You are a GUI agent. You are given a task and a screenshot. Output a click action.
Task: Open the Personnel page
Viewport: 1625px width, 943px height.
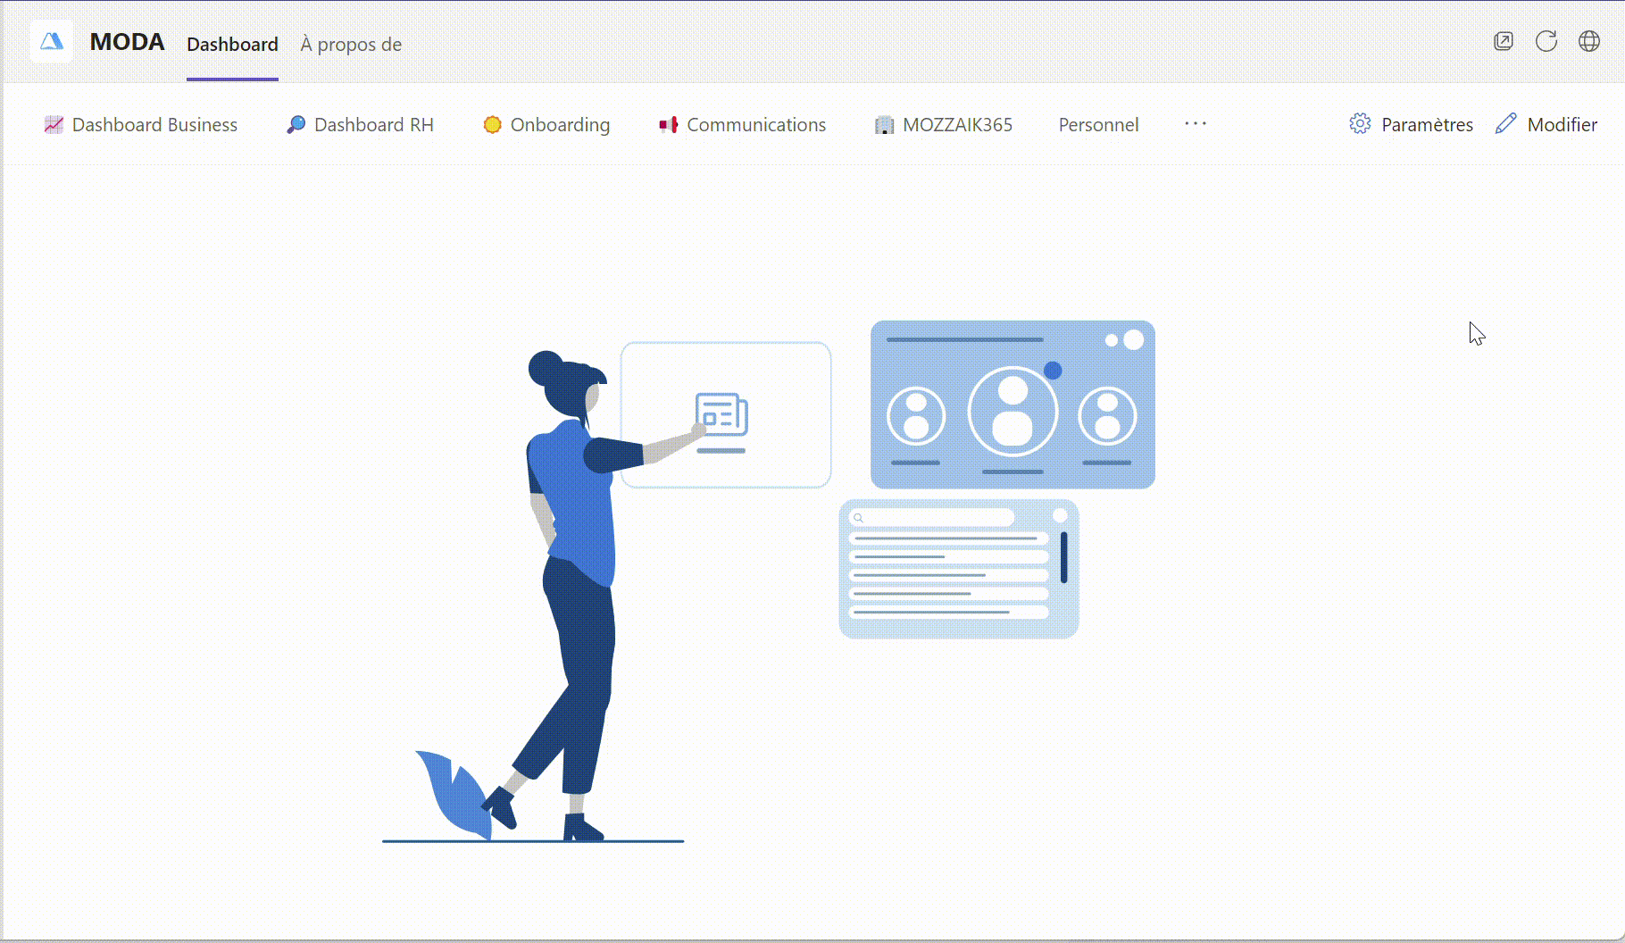click(x=1098, y=125)
